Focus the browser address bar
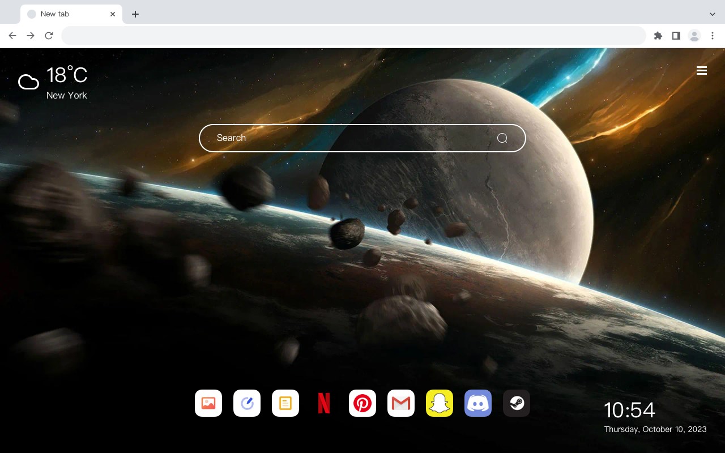Image resolution: width=725 pixels, height=453 pixels. click(353, 36)
